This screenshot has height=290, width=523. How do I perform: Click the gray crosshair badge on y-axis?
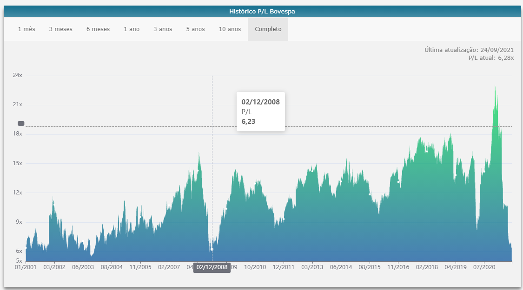tap(21, 123)
